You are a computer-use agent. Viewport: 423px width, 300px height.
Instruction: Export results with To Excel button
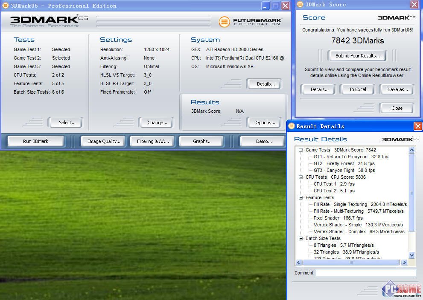pos(357,89)
